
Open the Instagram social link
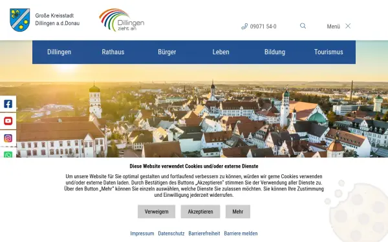coord(8,138)
